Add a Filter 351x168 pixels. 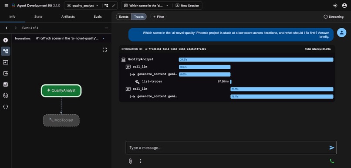point(159,17)
